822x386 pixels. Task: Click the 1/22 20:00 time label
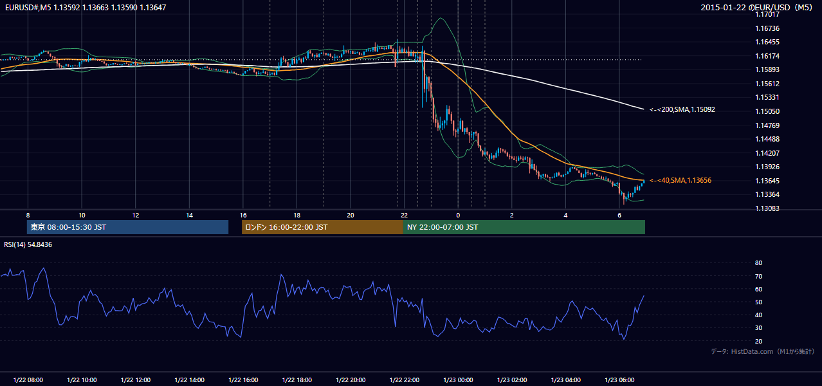click(351, 380)
